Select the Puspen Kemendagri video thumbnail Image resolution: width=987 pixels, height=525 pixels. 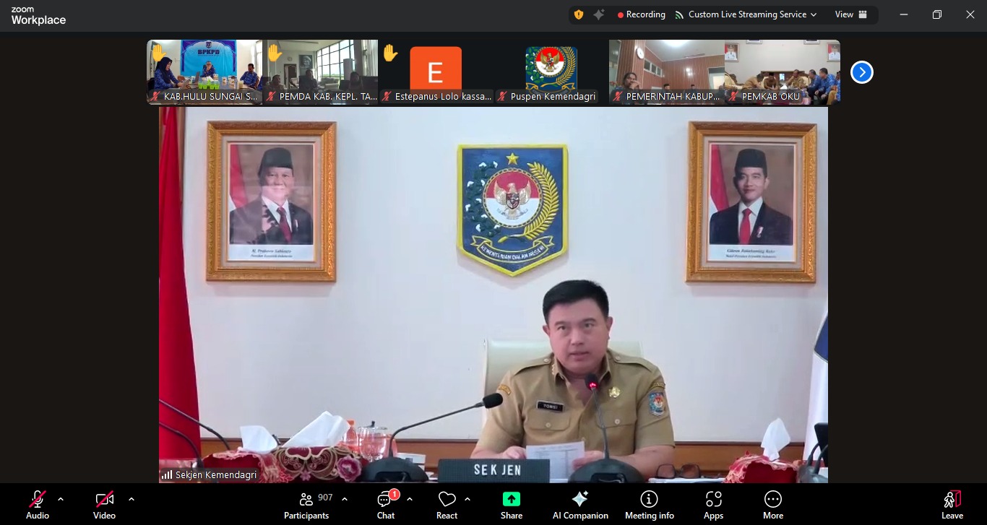pos(551,71)
